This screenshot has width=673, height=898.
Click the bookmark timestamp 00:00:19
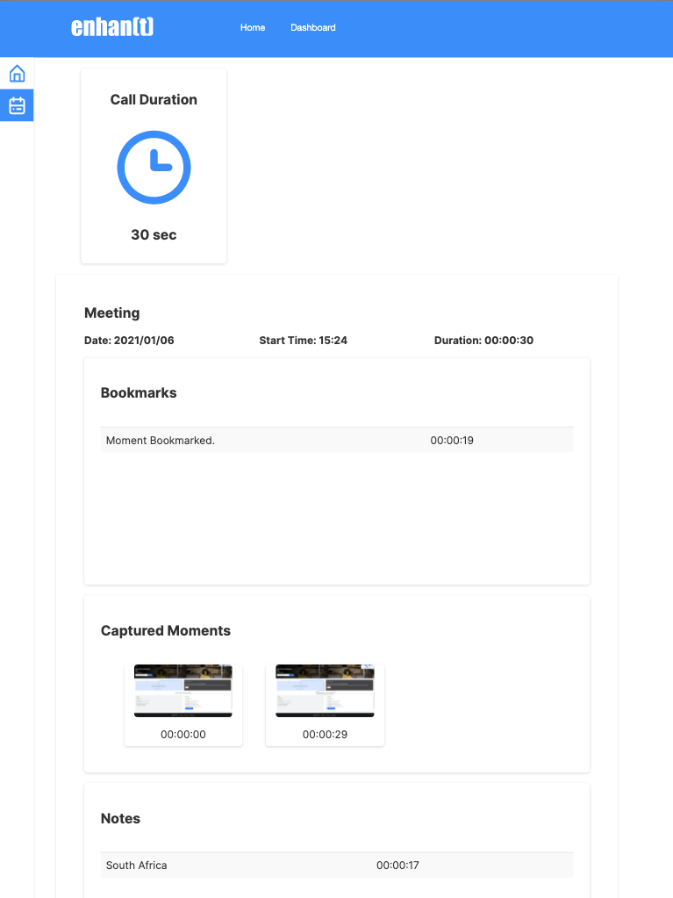pos(452,441)
